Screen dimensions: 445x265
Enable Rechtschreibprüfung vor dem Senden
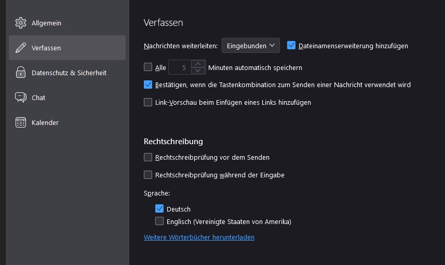tap(148, 157)
